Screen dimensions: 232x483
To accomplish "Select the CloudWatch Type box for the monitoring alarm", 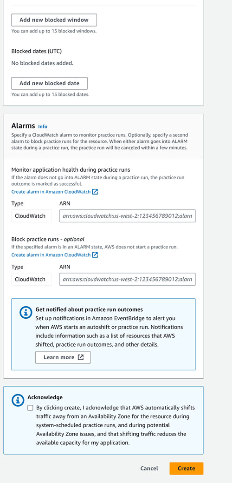I will [x=32, y=216].
